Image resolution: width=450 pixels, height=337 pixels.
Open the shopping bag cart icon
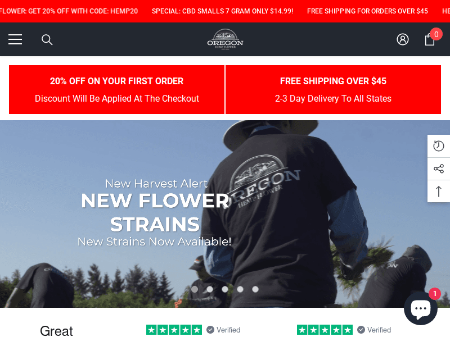(x=430, y=39)
